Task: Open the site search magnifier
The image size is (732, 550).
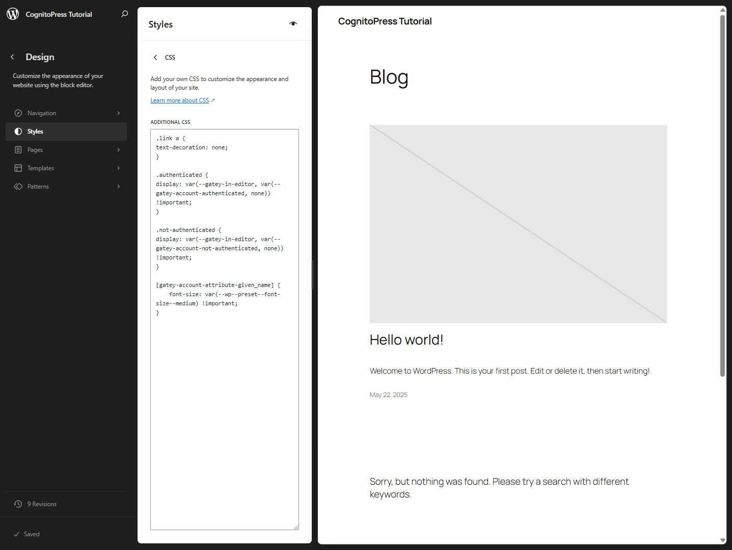Action: point(125,14)
